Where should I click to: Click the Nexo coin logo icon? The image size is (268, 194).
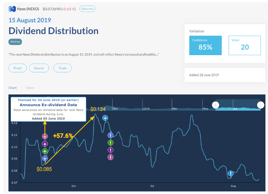point(12,9)
